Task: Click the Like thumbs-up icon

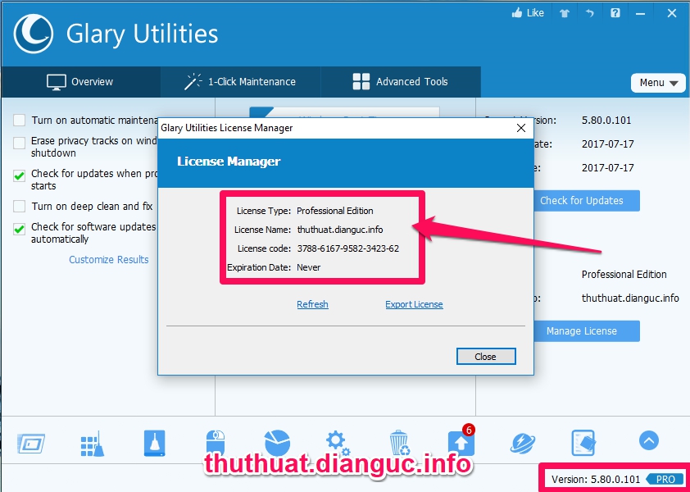Action: point(516,13)
